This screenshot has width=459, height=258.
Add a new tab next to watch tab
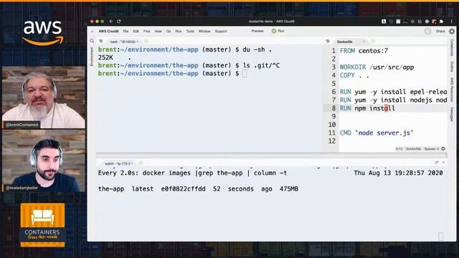click(141, 163)
